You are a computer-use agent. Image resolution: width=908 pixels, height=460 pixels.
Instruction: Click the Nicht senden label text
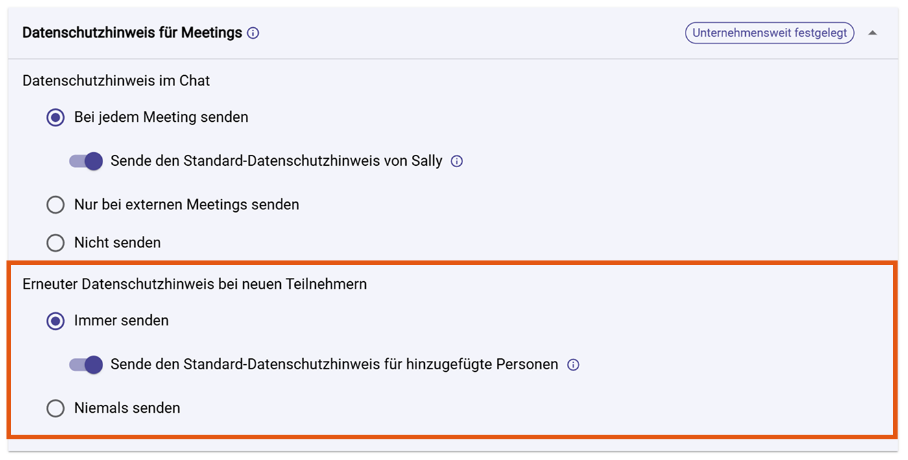[x=117, y=243]
